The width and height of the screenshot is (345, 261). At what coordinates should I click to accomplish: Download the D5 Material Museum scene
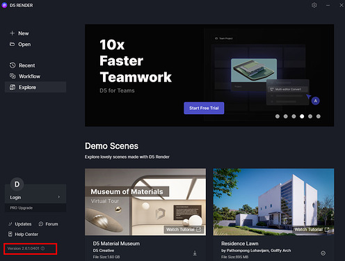point(195,253)
